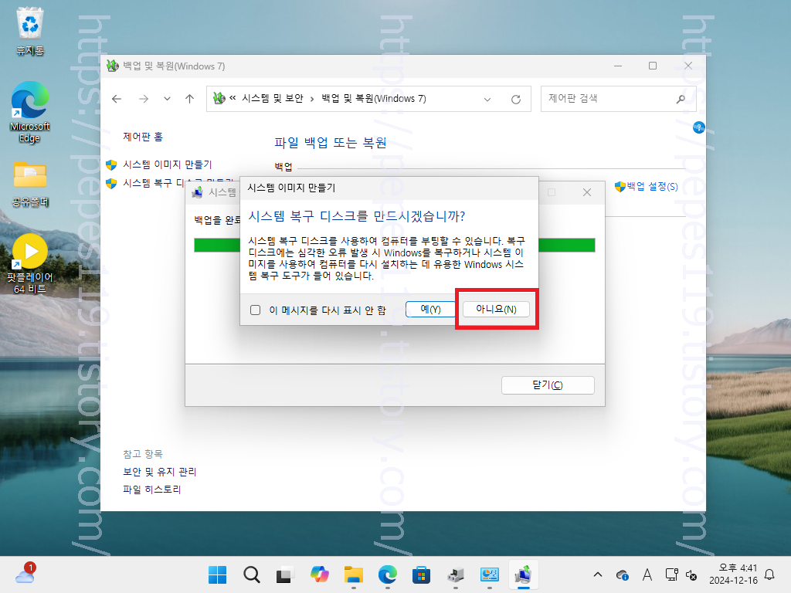Click the search magnifier icon
The height and width of the screenshot is (593, 791).
(x=681, y=99)
